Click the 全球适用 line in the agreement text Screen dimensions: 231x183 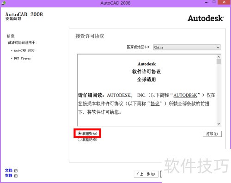coord(146,79)
